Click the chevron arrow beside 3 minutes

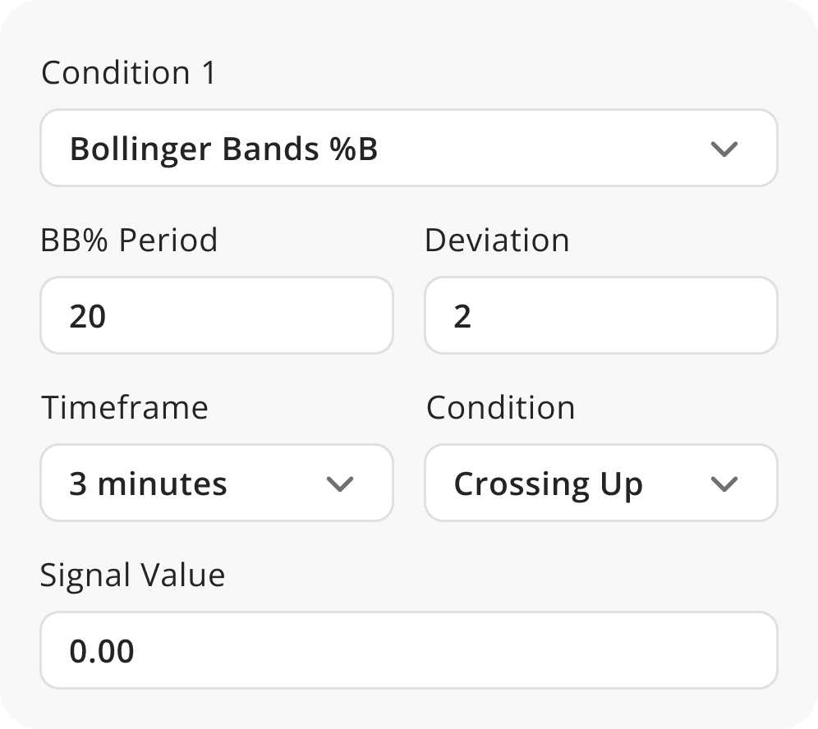pyautogui.click(x=339, y=484)
